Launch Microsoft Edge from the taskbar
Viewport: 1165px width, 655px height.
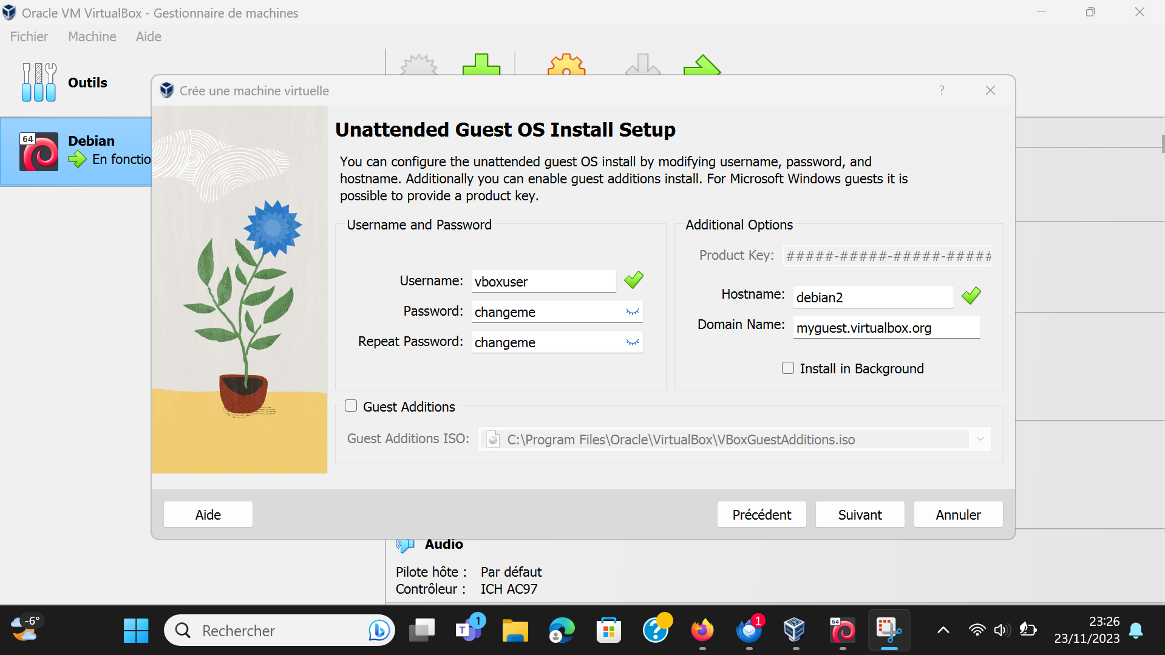pos(562,631)
